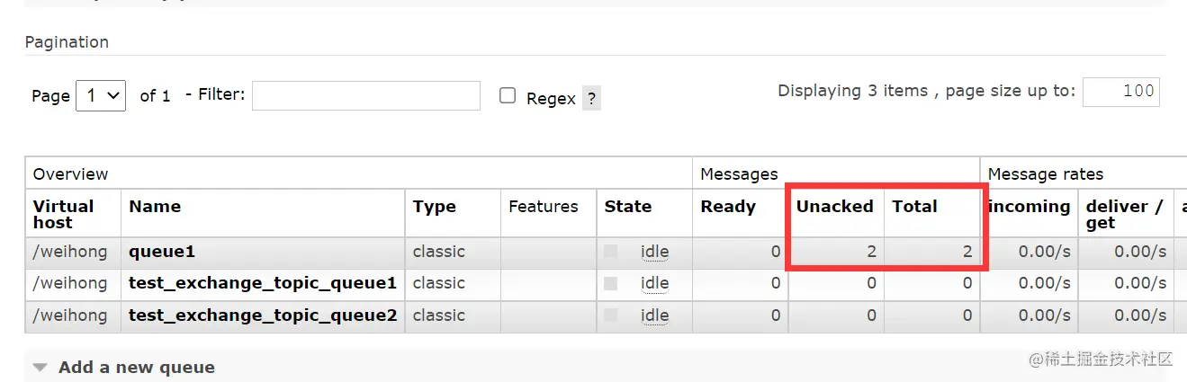Expand the Add a new queue section
The image size is (1187, 382).
(124, 367)
